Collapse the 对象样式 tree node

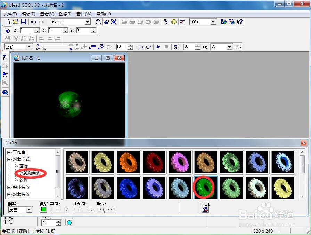click(x=9, y=159)
